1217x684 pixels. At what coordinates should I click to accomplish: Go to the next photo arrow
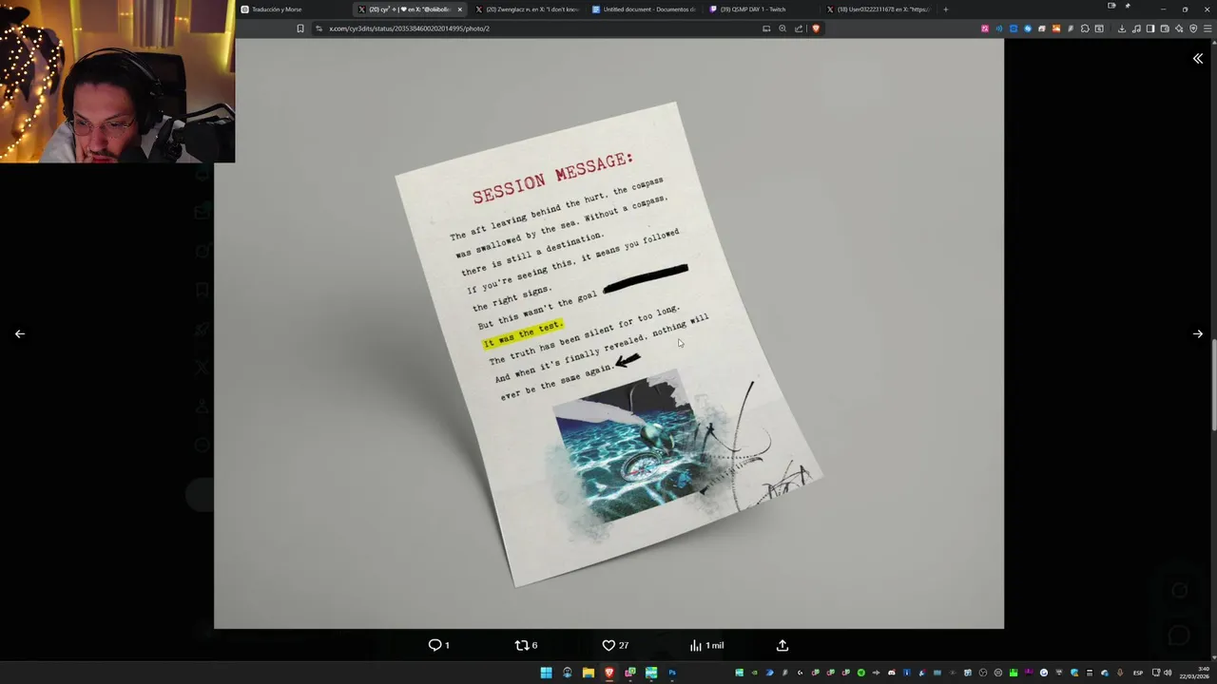pyautogui.click(x=1197, y=333)
